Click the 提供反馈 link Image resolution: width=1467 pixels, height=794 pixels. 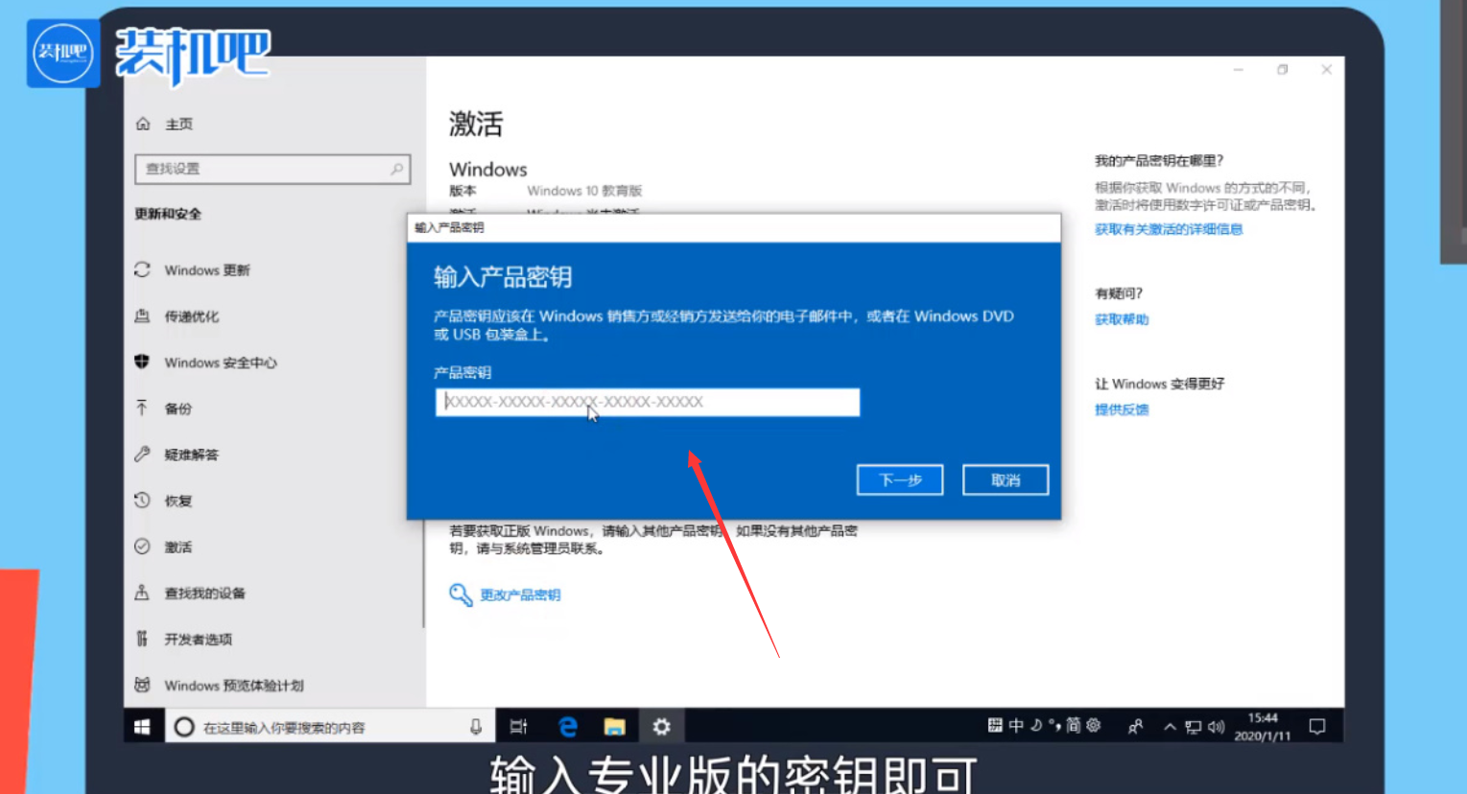tap(1122, 409)
